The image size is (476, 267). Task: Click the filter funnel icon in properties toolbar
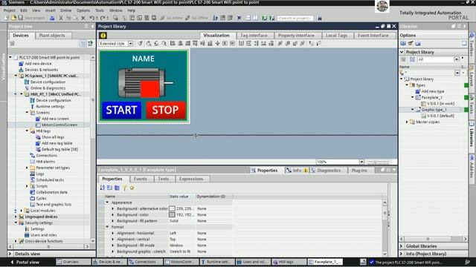(124, 188)
